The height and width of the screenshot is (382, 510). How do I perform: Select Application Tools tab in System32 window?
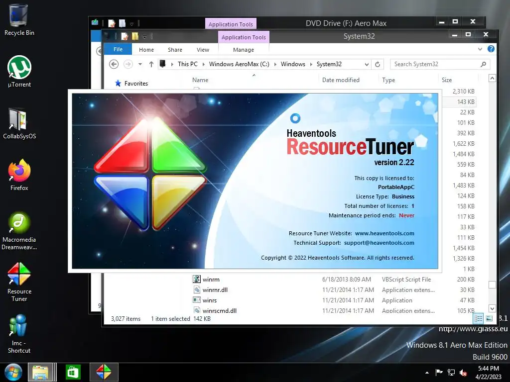tap(244, 37)
